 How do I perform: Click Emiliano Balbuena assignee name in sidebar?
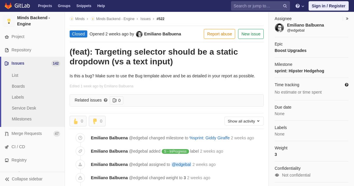point(305,25)
